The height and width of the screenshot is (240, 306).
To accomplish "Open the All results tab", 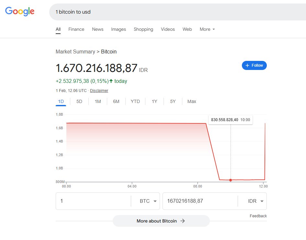I will tap(58, 29).
